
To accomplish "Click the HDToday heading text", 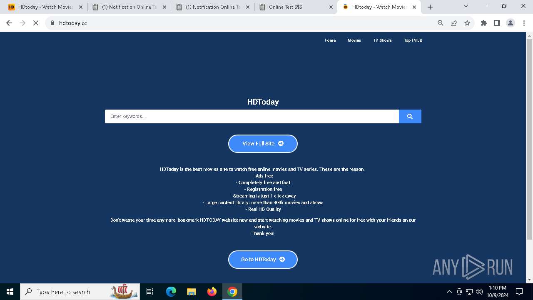I will (263, 102).
